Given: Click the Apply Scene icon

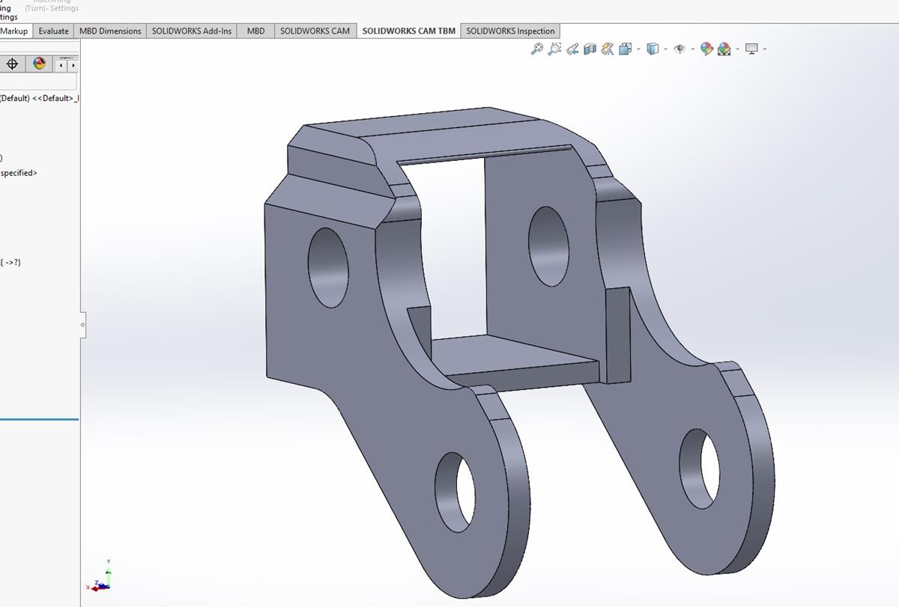Looking at the screenshot, I should (x=724, y=49).
